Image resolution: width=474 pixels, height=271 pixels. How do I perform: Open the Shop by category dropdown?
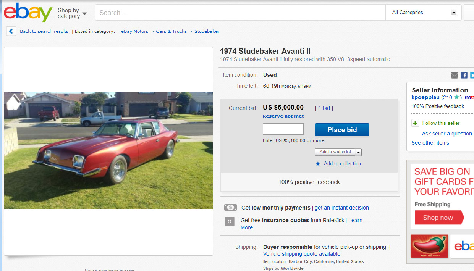(x=72, y=13)
